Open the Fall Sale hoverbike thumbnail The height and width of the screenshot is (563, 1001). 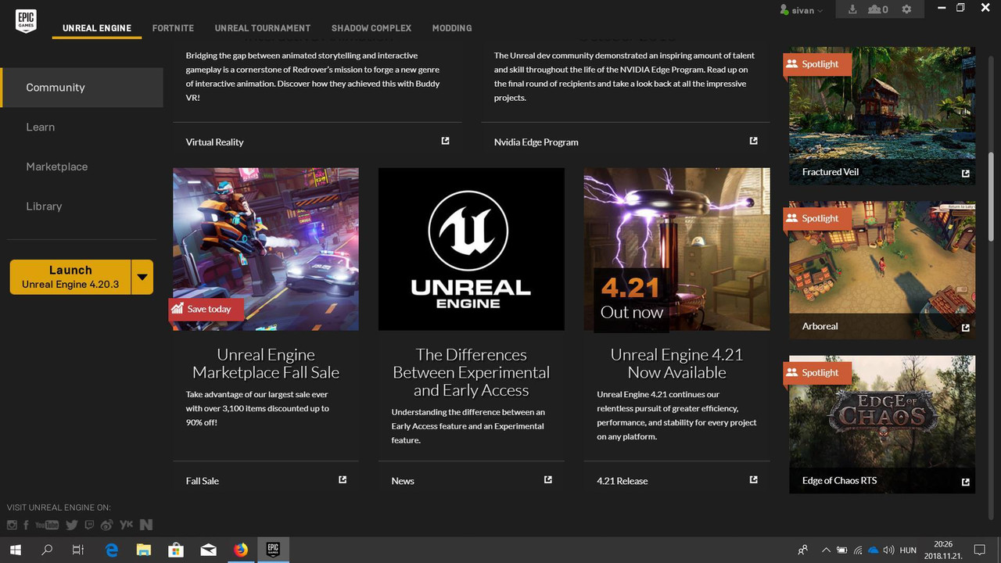pyautogui.click(x=266, y=249)
